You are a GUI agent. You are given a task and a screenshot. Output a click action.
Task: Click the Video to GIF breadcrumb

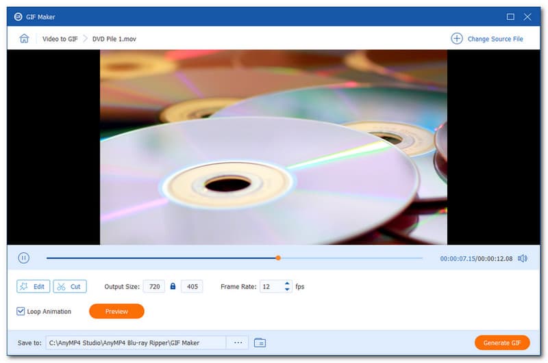[x=61, y=39]
